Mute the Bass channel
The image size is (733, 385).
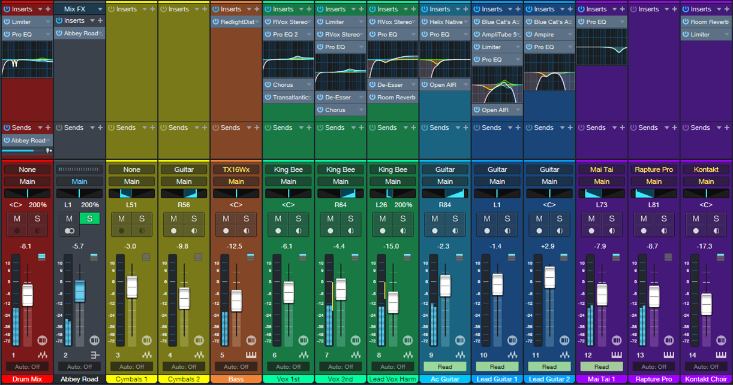pos(226,219)
